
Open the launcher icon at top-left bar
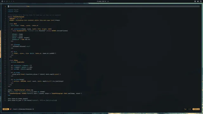coord(2,1)
